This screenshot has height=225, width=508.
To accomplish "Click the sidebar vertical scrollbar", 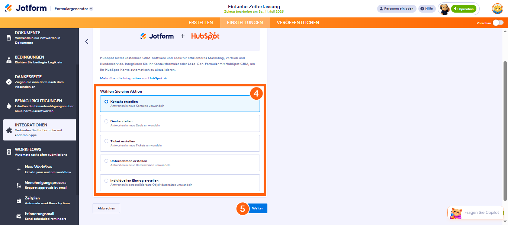I will tap(77, 130).
